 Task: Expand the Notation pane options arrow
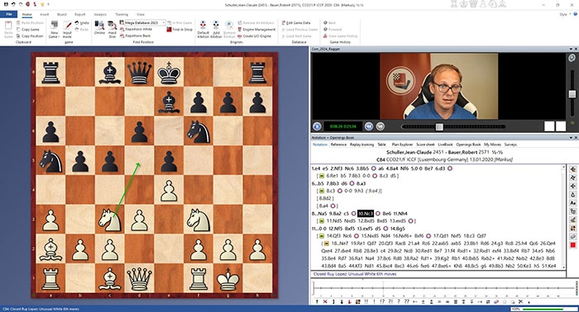pos(572,137)
